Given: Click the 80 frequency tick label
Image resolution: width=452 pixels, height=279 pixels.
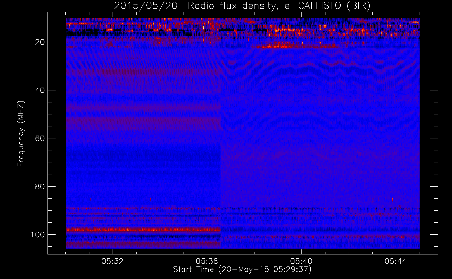Looking at the screenshot, I should 40,186.
